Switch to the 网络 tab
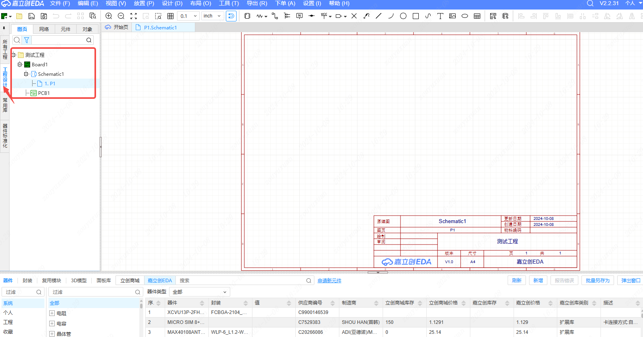 coord(44,29)
